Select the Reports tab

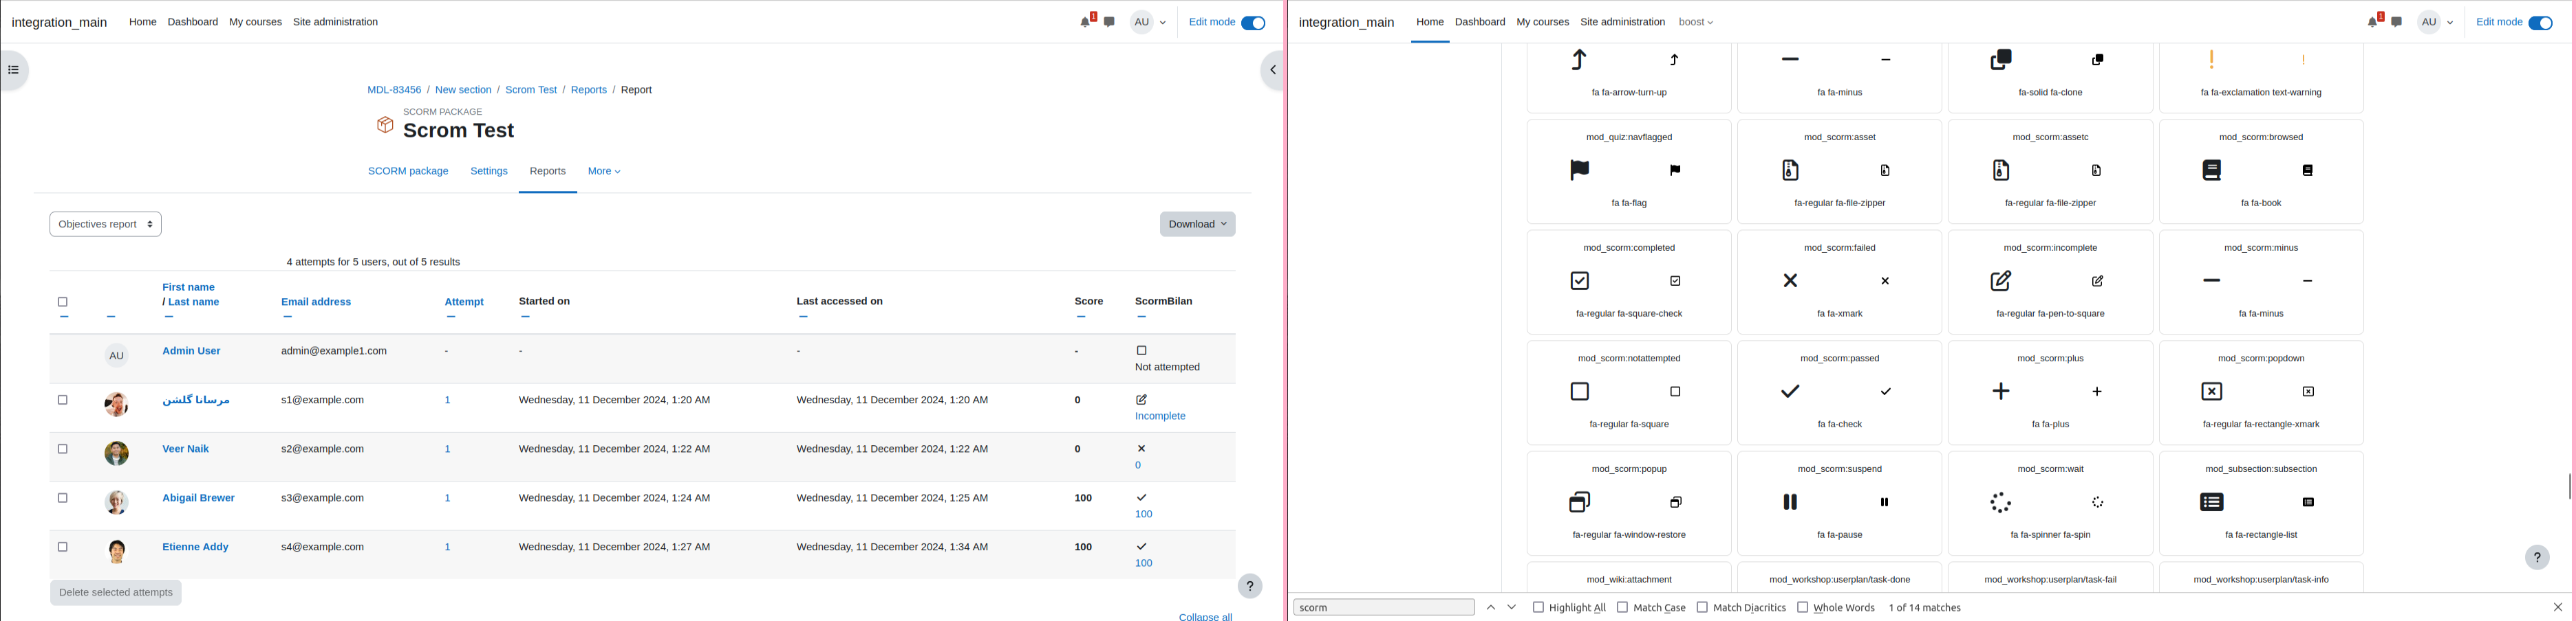(548, 172)
